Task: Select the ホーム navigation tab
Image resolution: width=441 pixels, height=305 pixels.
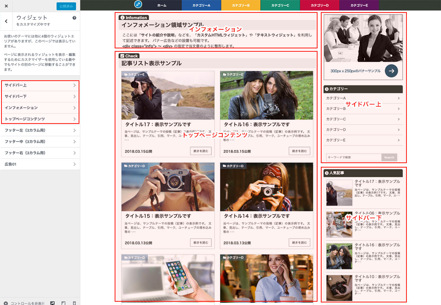Action: [162, 5]
